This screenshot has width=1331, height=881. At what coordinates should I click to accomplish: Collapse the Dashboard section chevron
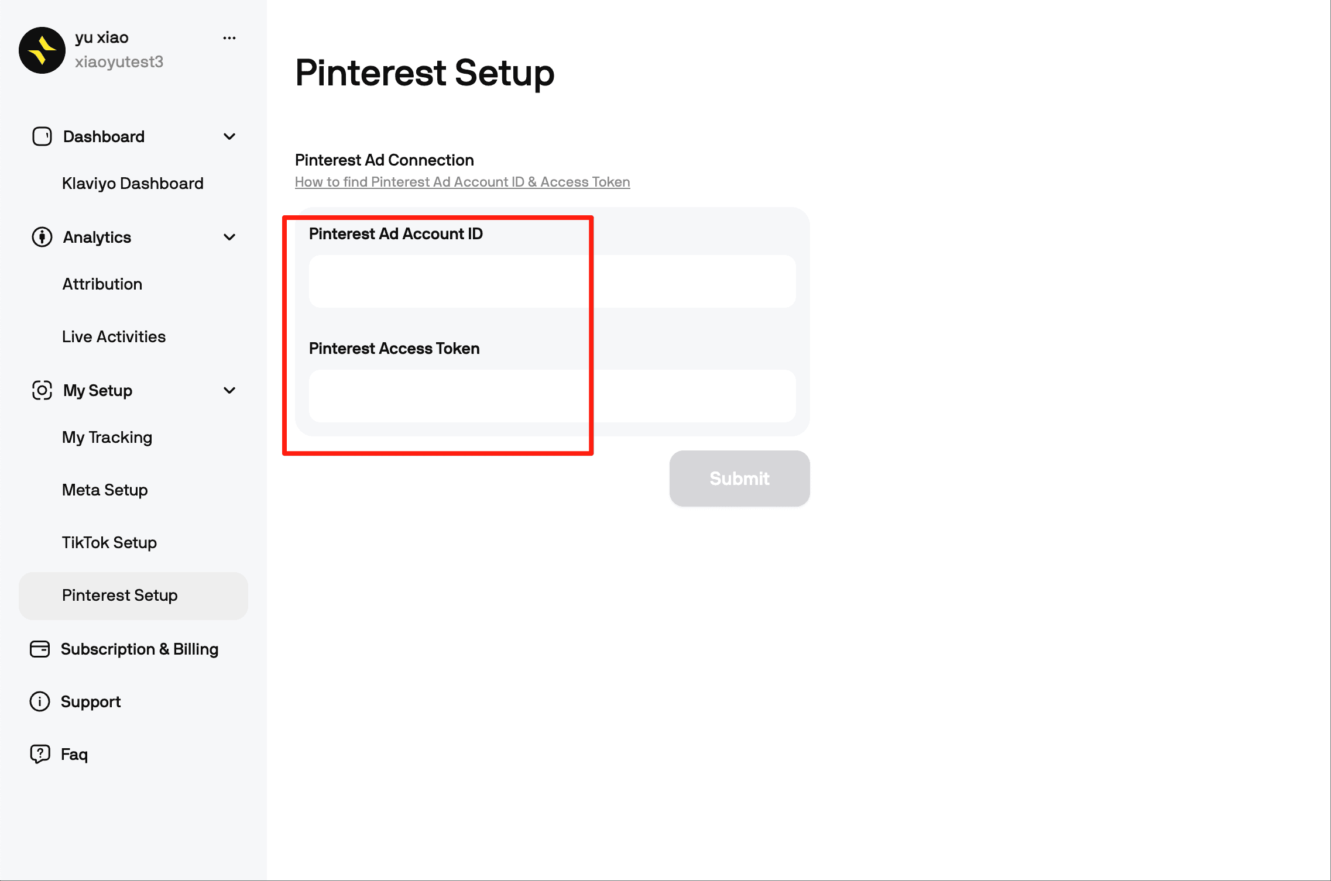pyautogui.click(x=229, y=136)
